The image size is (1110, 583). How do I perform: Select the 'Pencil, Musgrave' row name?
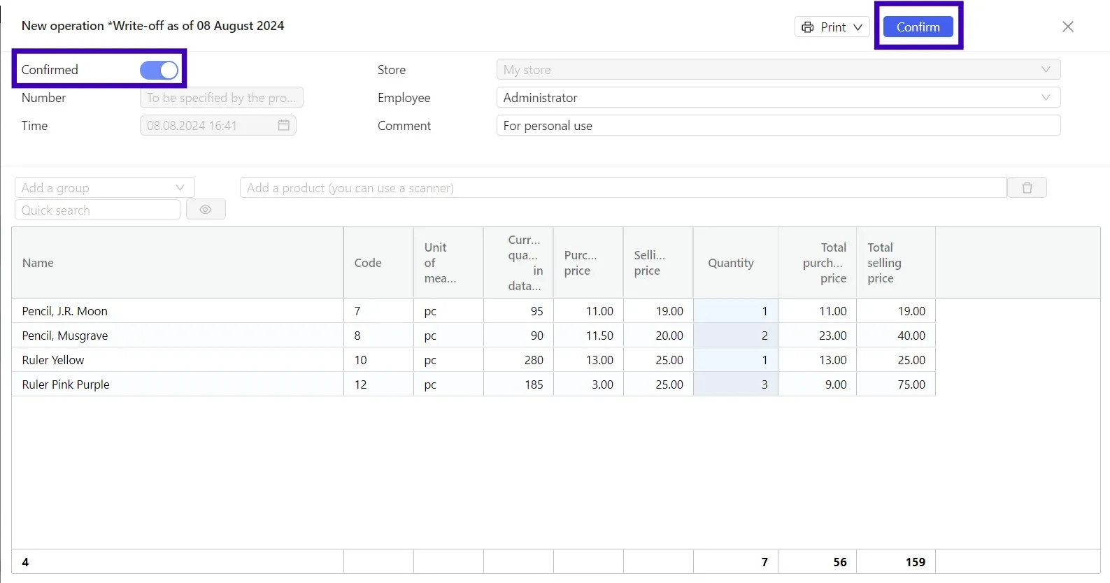[65, 336]
